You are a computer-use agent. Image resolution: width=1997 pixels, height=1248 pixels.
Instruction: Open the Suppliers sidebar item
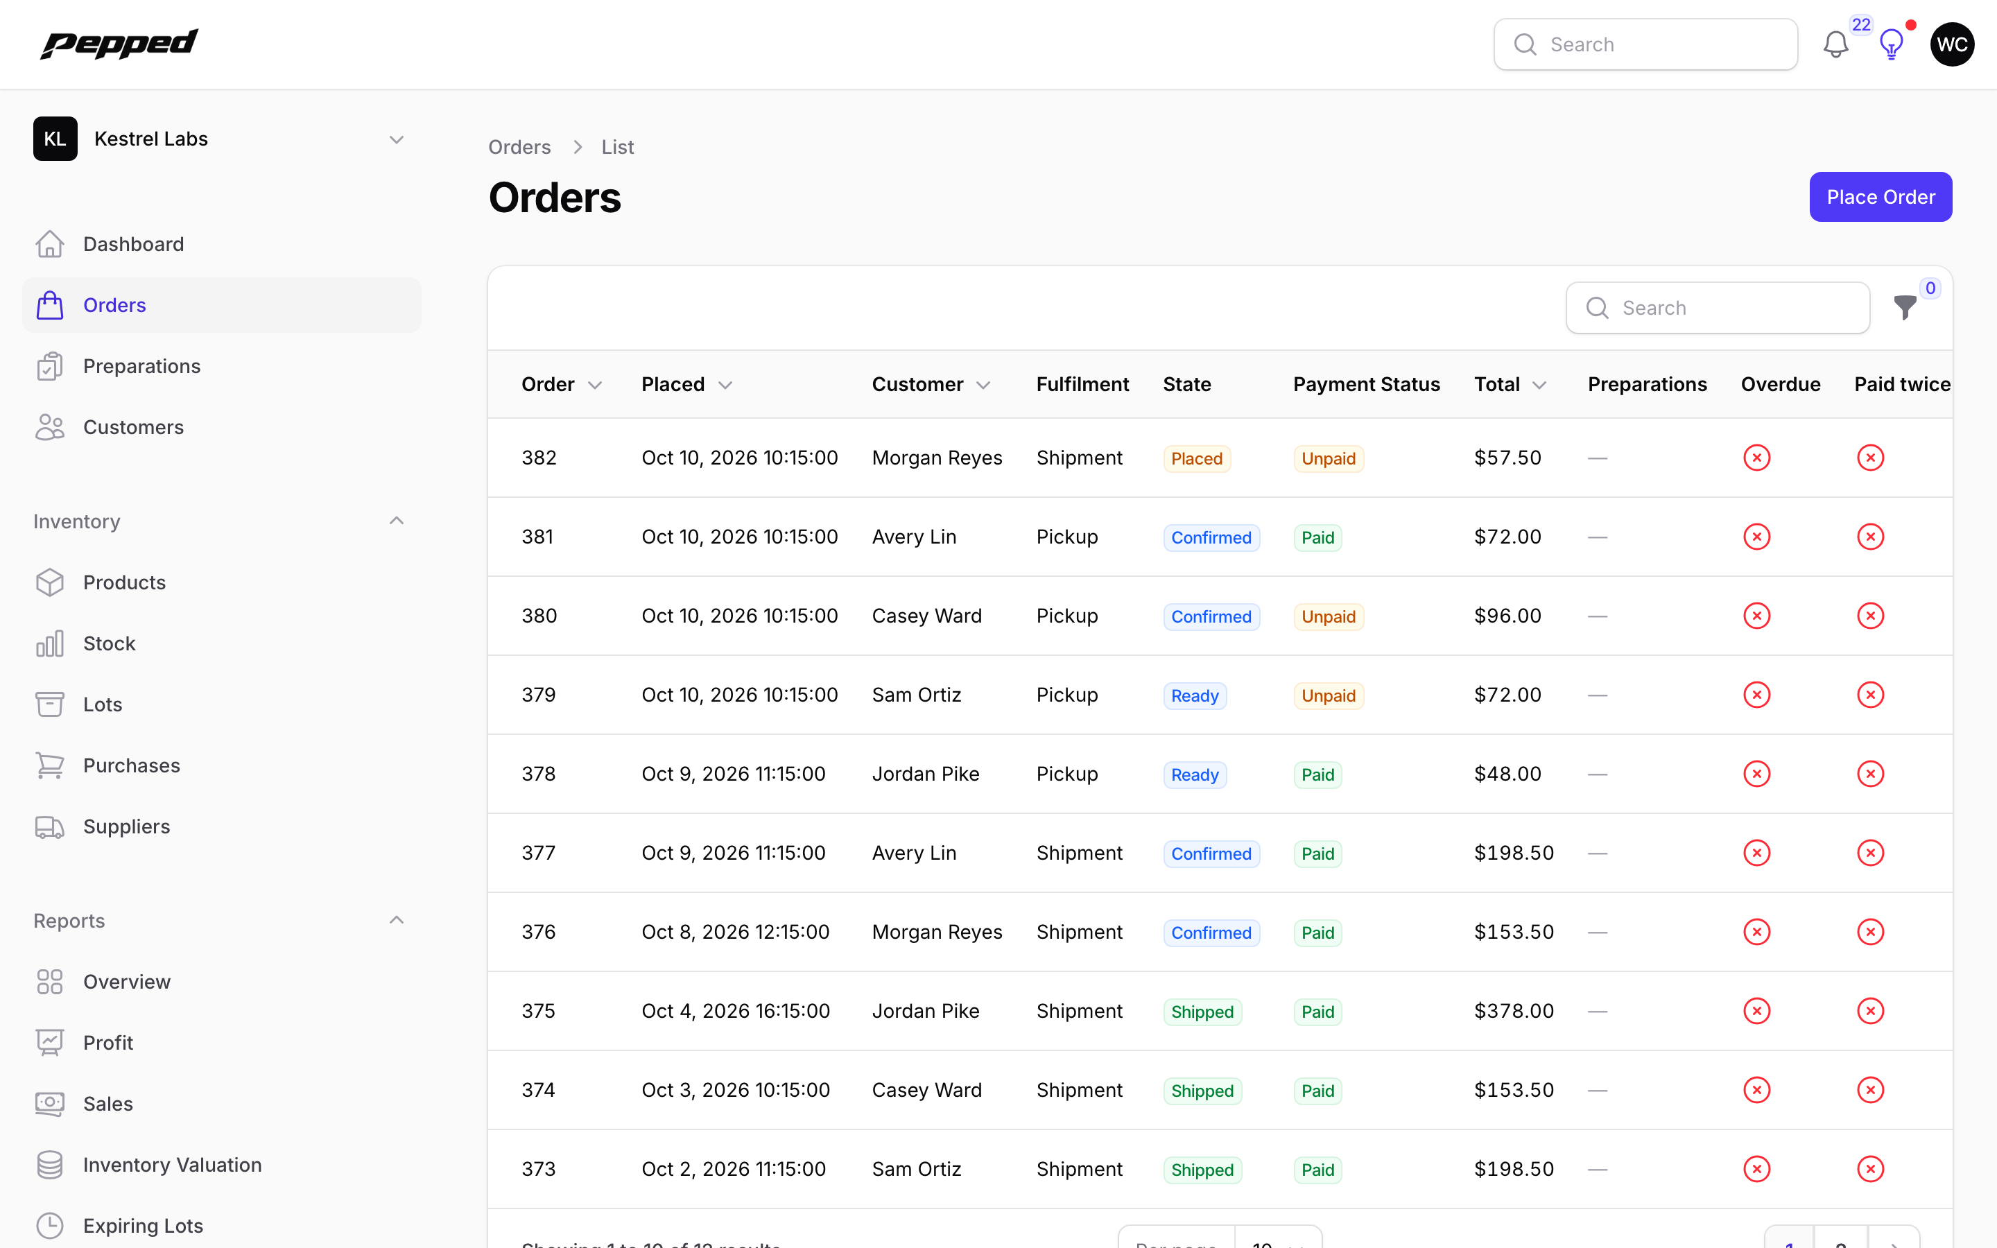tap(221, 827)
